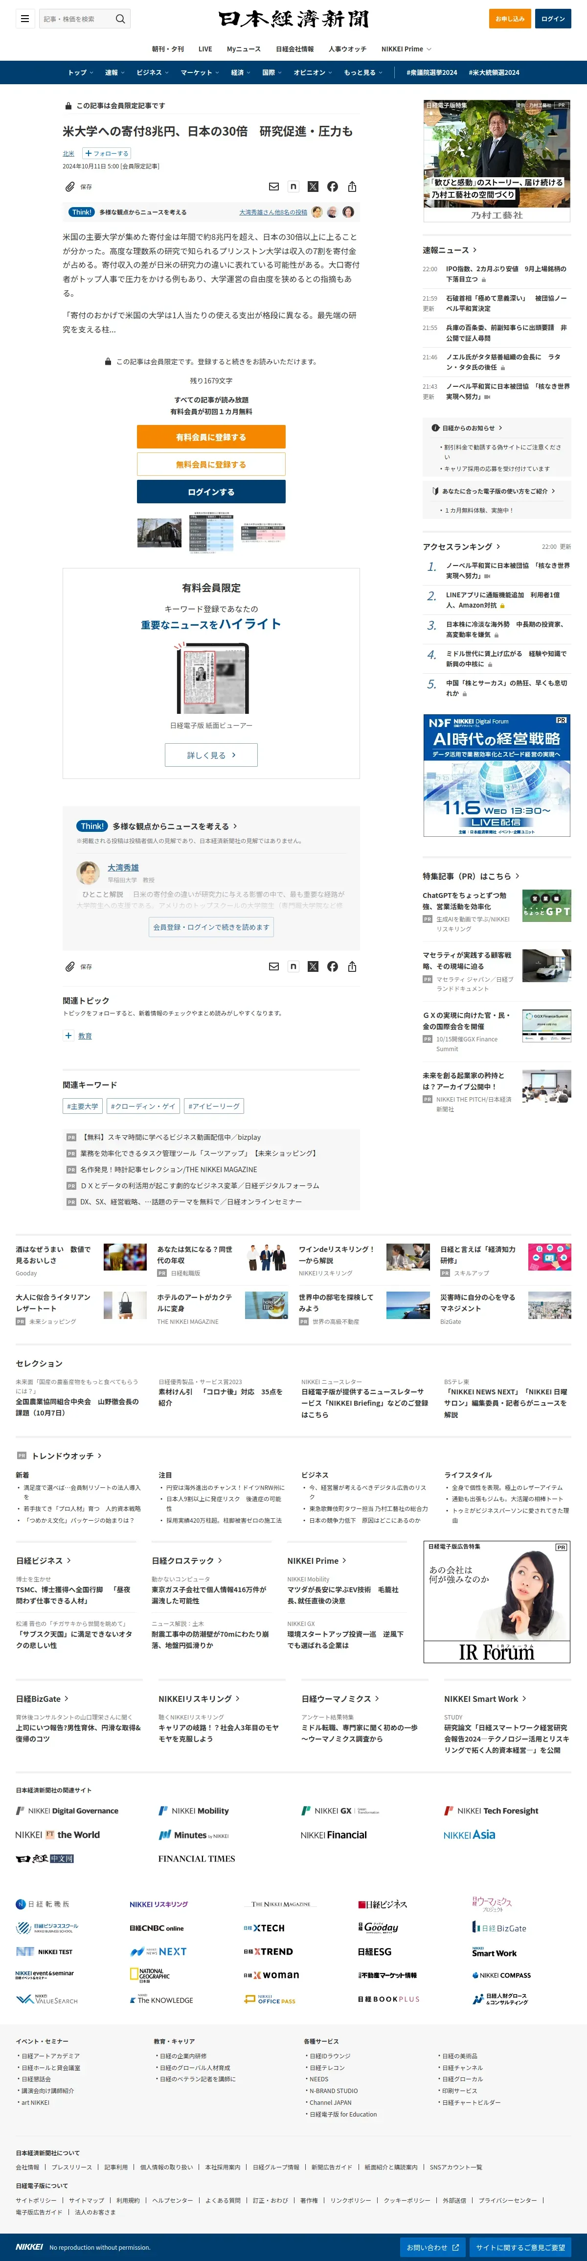Expand the もっと見る navigation dropdown
This screenshot has width=587, height=2261.
[x=362, y=73]
